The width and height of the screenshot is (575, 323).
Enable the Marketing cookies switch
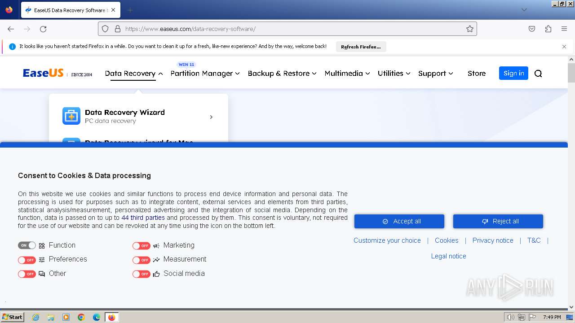pos(142,246)
